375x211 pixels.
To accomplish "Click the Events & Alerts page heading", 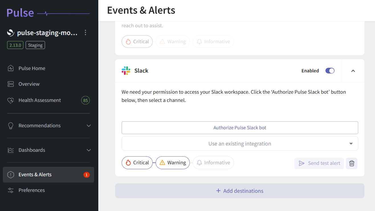I will click(141, 10).
